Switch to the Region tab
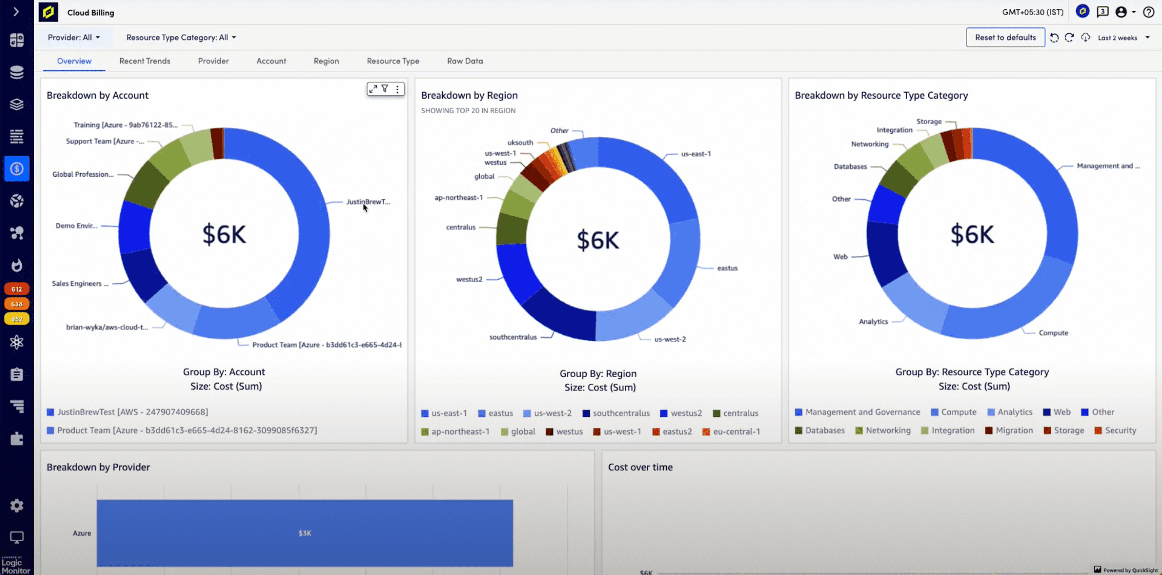1162x575 pixels. point(326,61)
